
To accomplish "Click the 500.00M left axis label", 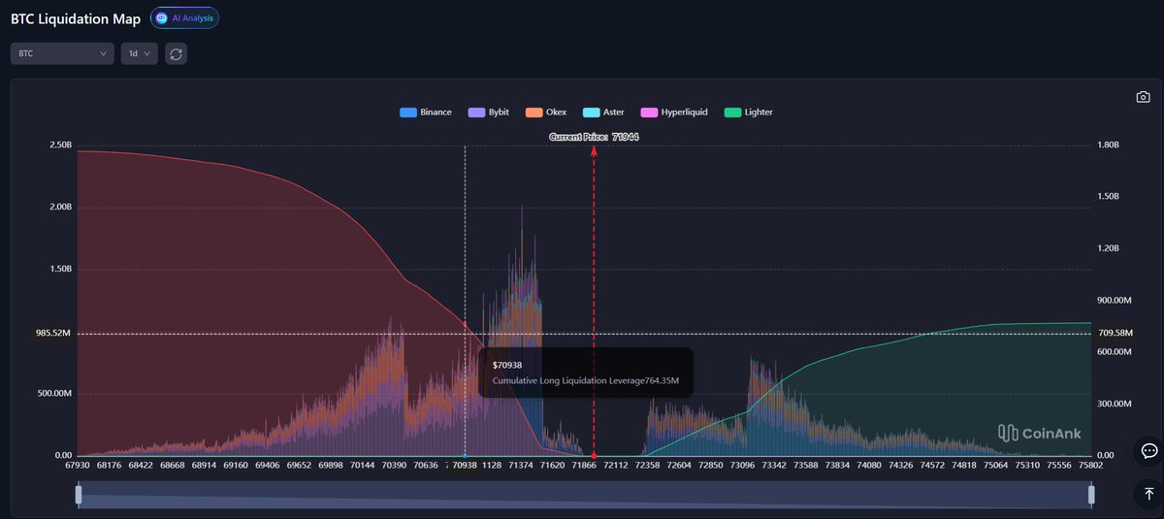I will [54, 394].
